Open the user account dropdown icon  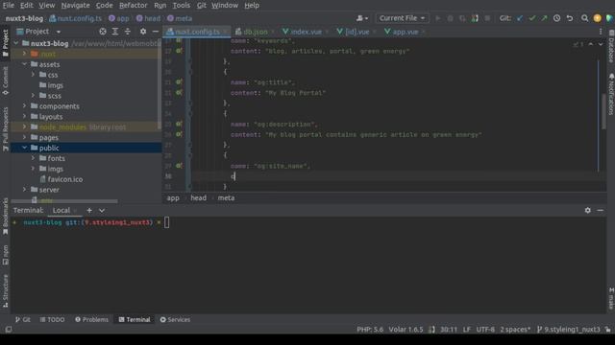pos(362,18)
